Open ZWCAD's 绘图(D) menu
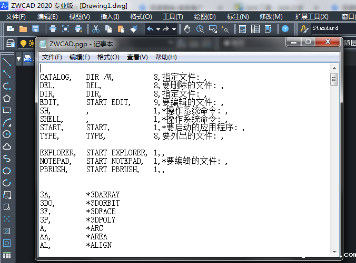This screenshot has height=263, width=356. coord(205,17)
